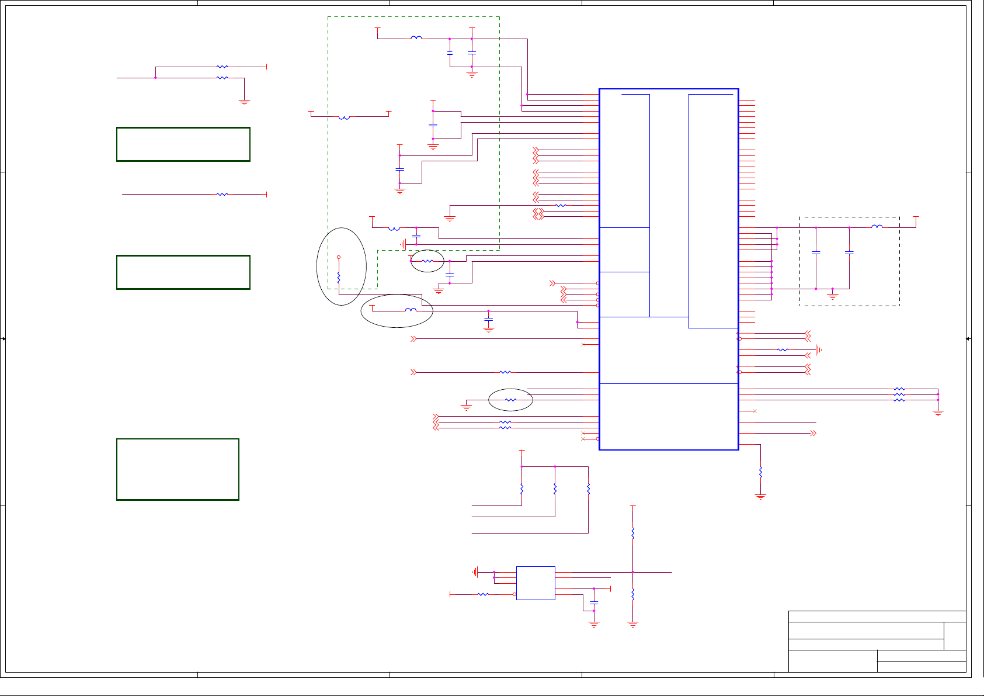Select the resistor below the main IC's bottom-right corner
The image size is (984, 696).
pos(760,472)
